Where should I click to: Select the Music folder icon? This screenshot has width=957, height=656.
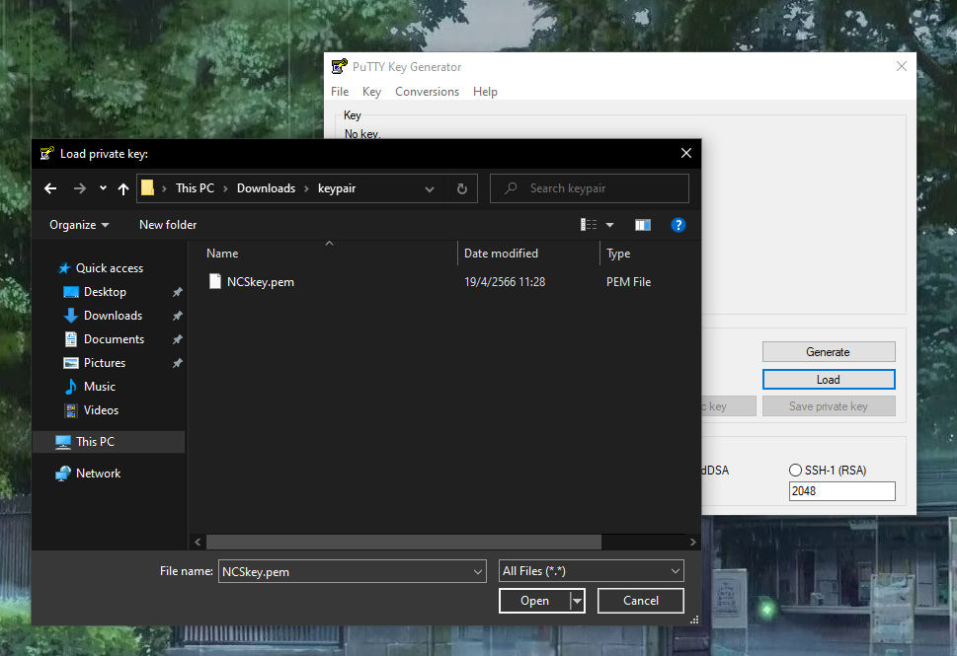coord(71,387)
